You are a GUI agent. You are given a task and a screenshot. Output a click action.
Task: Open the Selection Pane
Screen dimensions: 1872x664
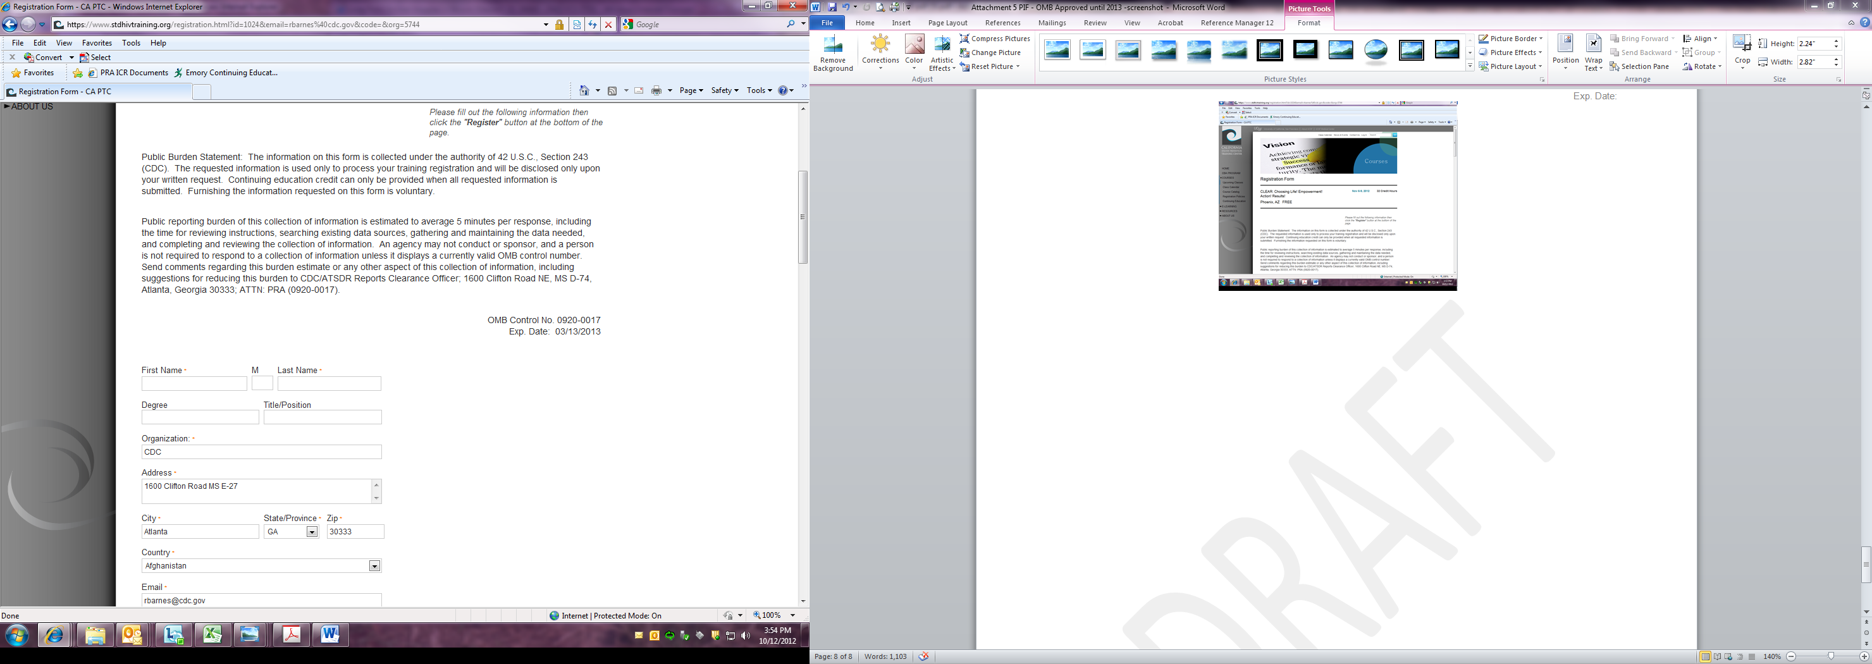pyautogui.click(x=1639, y=66)
